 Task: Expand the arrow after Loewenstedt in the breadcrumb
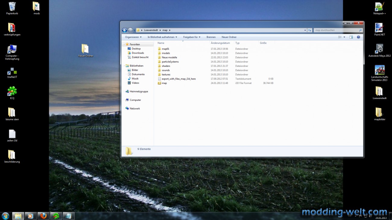point(160,30)
